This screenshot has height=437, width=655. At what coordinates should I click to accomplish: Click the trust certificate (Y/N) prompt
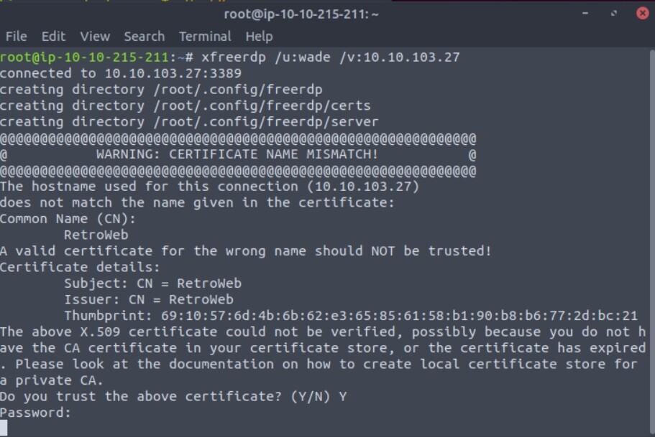tap(173, 397)
